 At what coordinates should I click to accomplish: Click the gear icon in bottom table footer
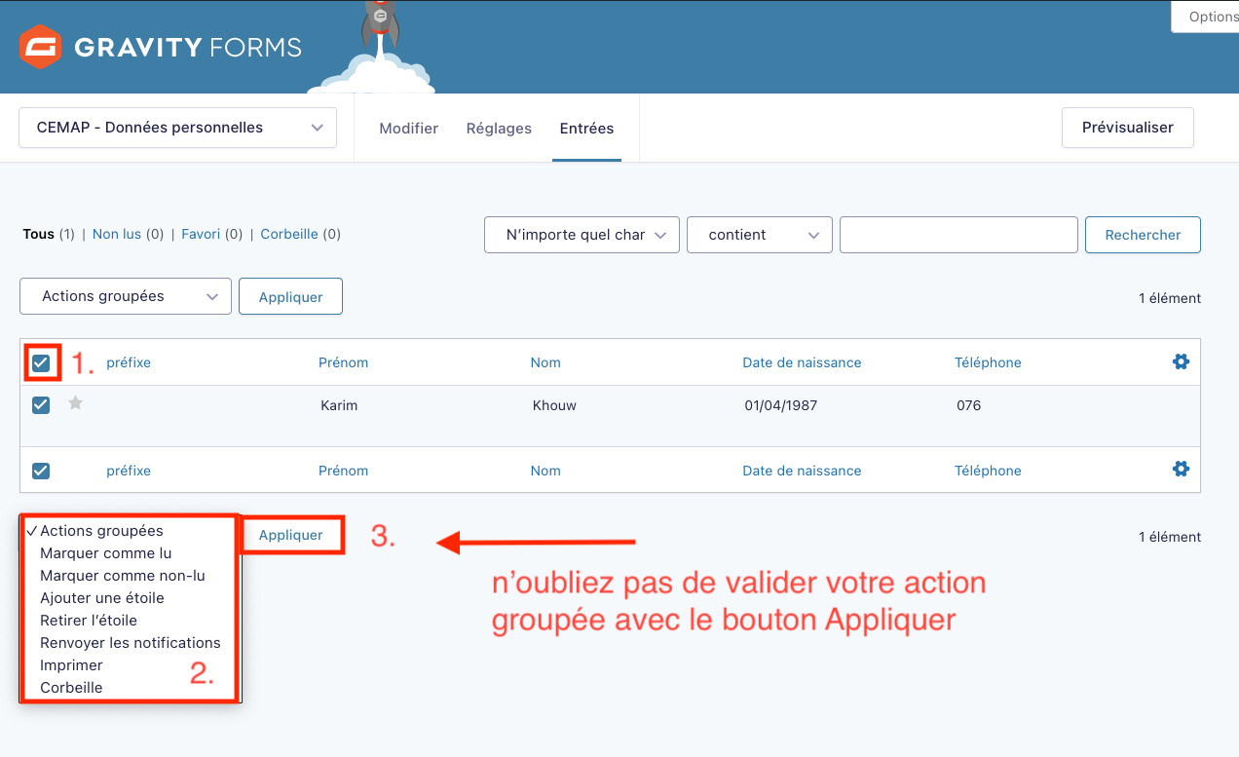coord(1181,469)
